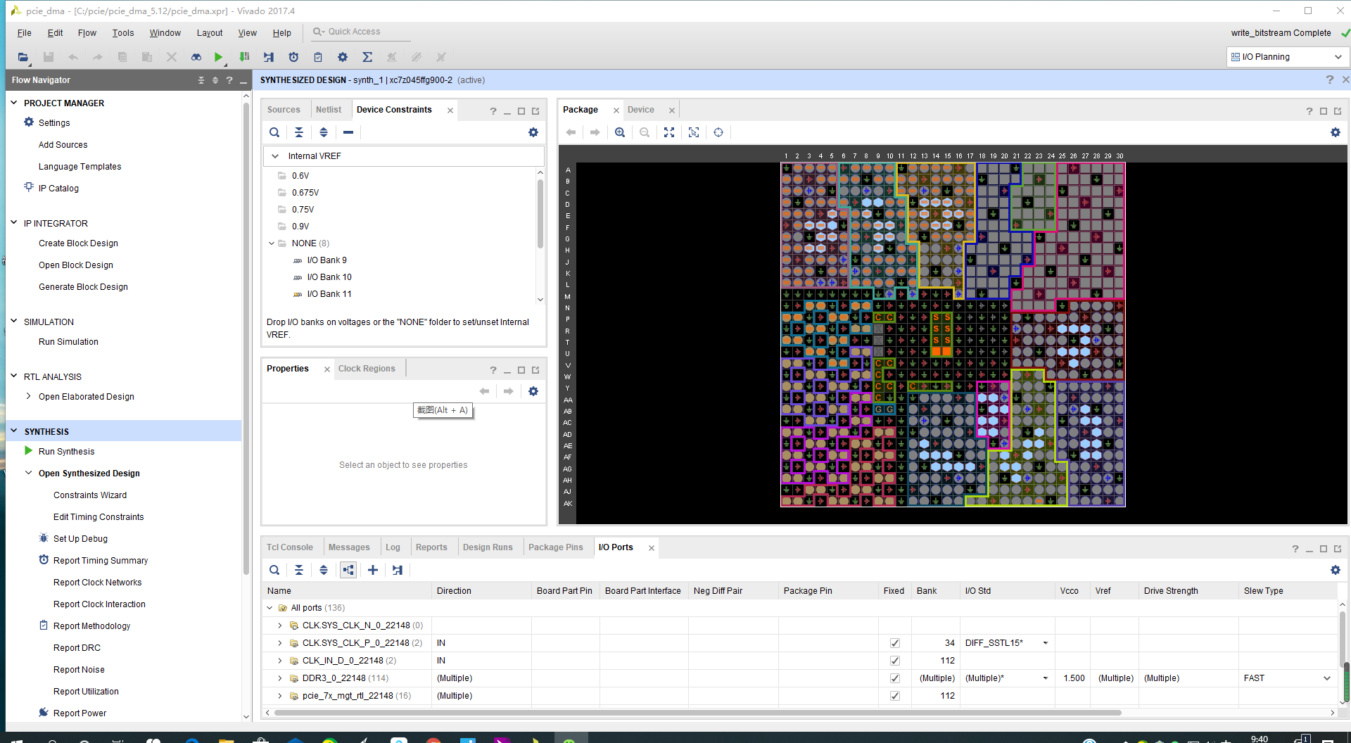Screen dimensions: 1351x743
Task: Click Report Timing Summary
Action: point(101,561)
